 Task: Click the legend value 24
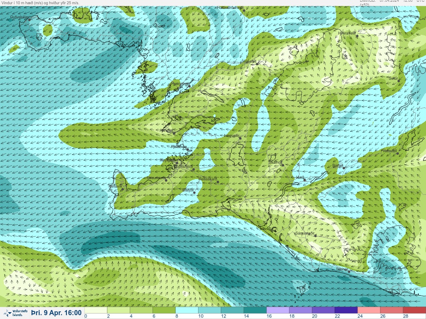click(360, 316)
